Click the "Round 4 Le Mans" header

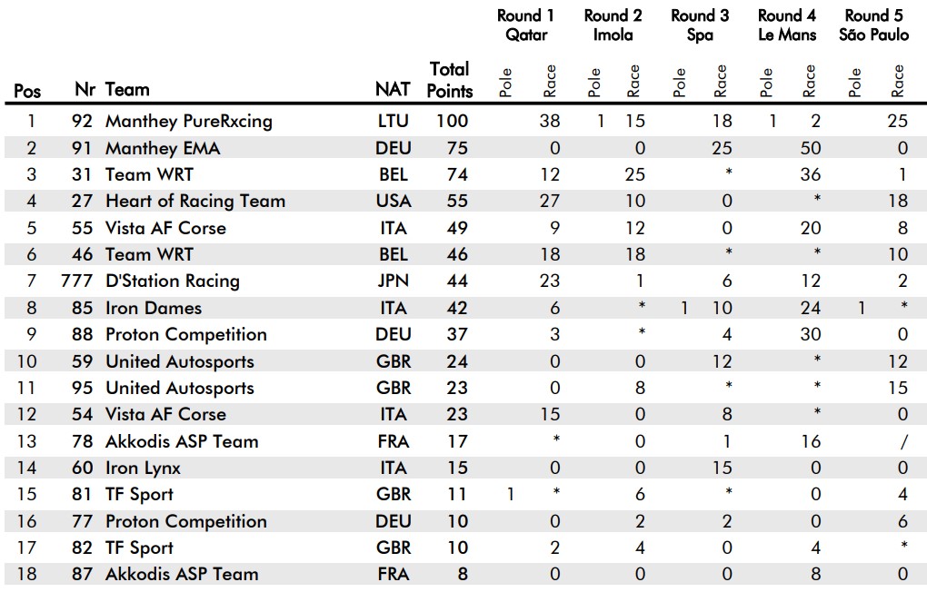pos(787,25)
